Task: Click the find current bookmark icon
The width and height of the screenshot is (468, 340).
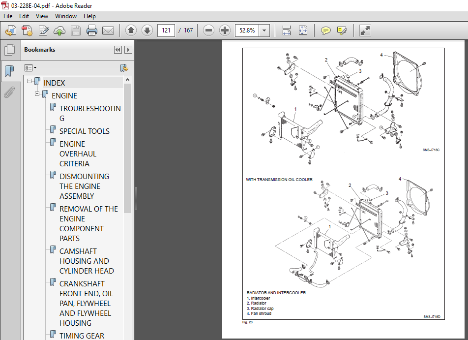Action: 124,68
